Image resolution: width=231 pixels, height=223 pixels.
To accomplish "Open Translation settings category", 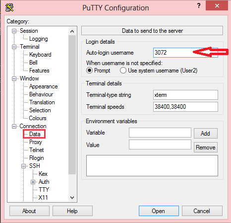I will [42, 102].
